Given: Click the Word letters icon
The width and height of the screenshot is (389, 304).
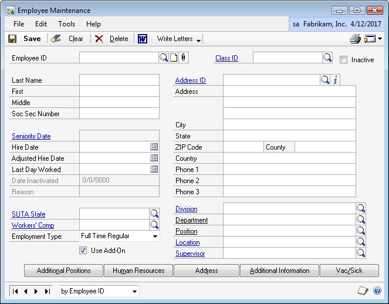Looking at the screenshot, I should (x=143, y=39).
